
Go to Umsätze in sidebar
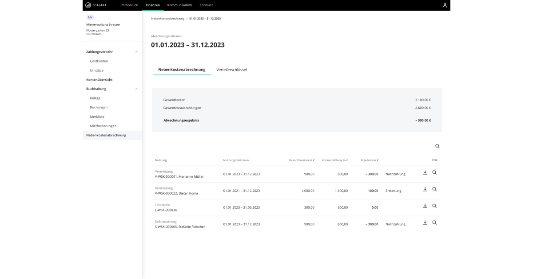(97, 70)
